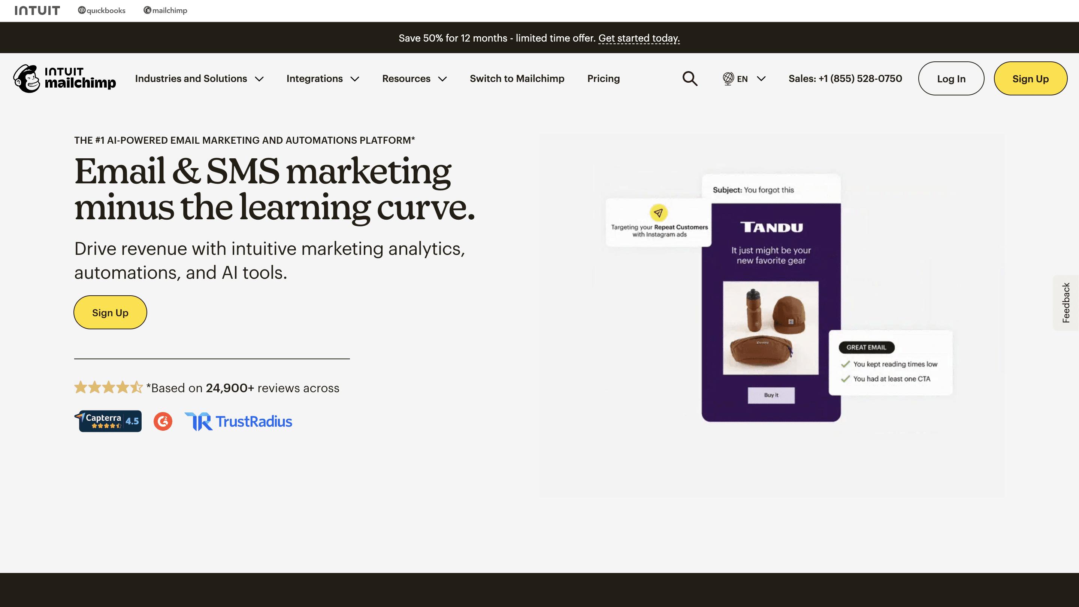Expand the Integrations menu
The height and width of the screenshot is (607, 1079).
tap(323, 79)
